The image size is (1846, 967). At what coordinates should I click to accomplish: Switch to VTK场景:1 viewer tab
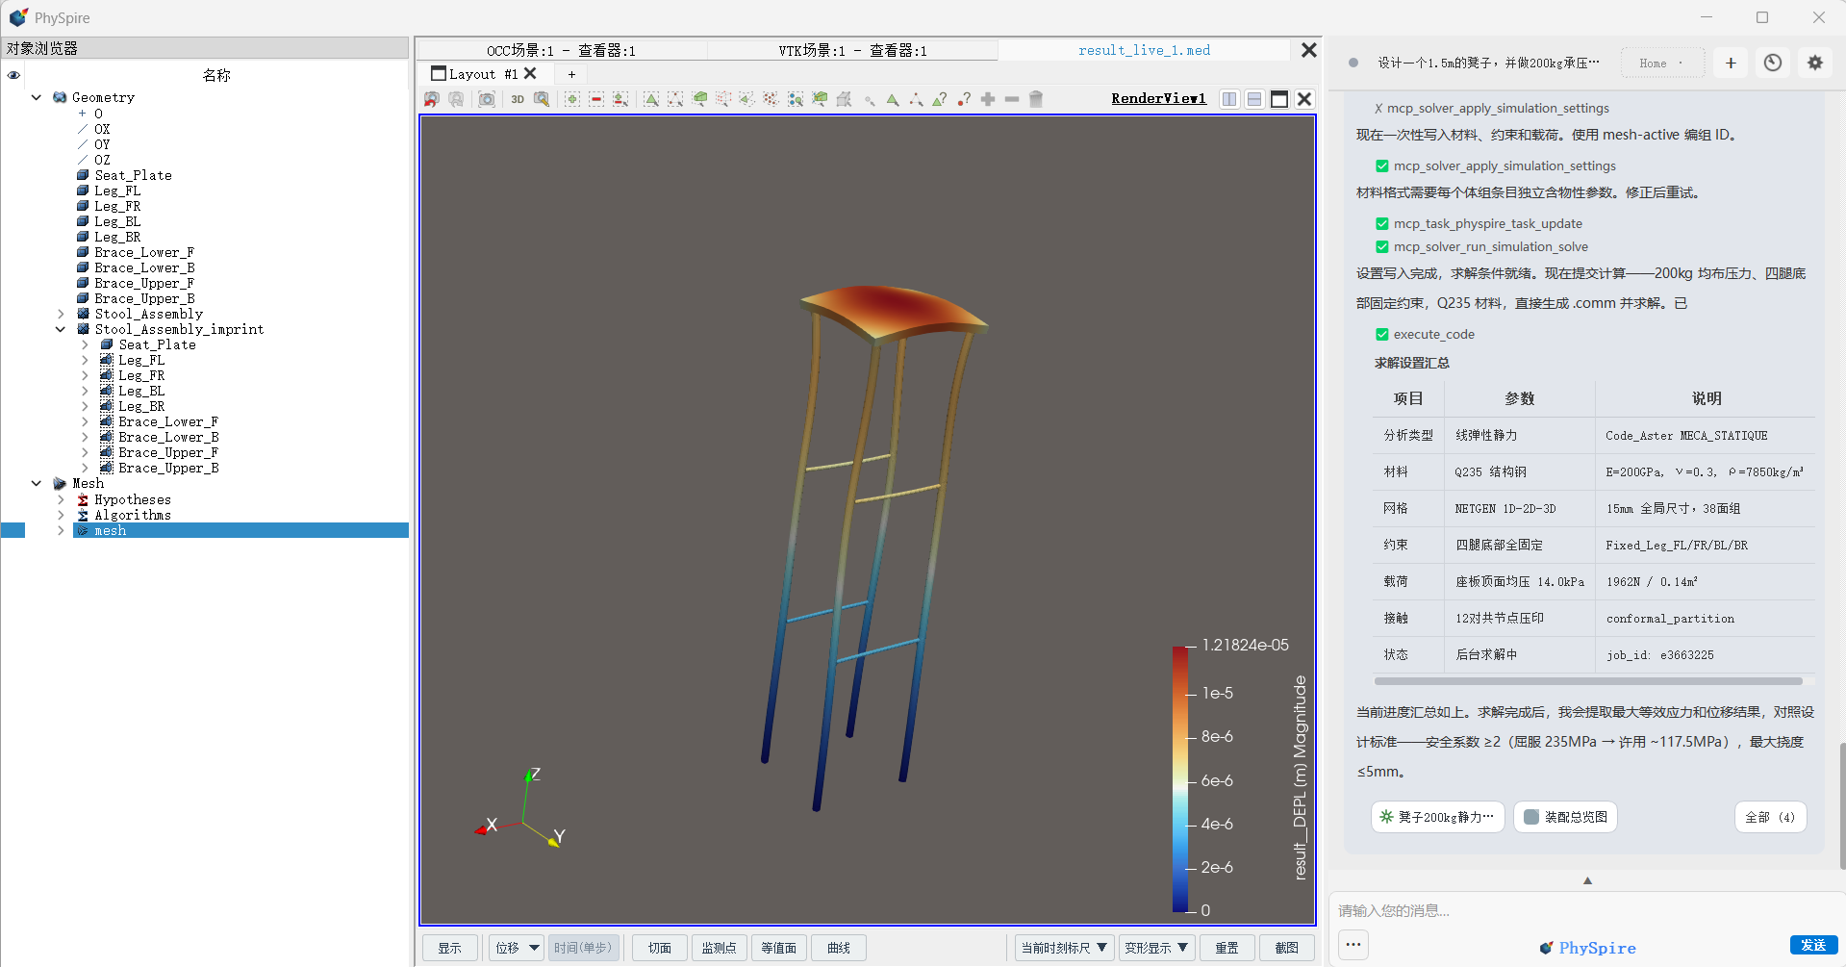(852, 50)
